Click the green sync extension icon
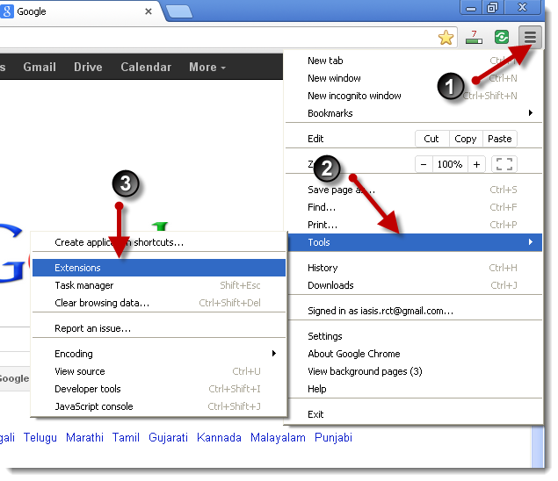Screen dimensions: 558x481 (502, 37)
